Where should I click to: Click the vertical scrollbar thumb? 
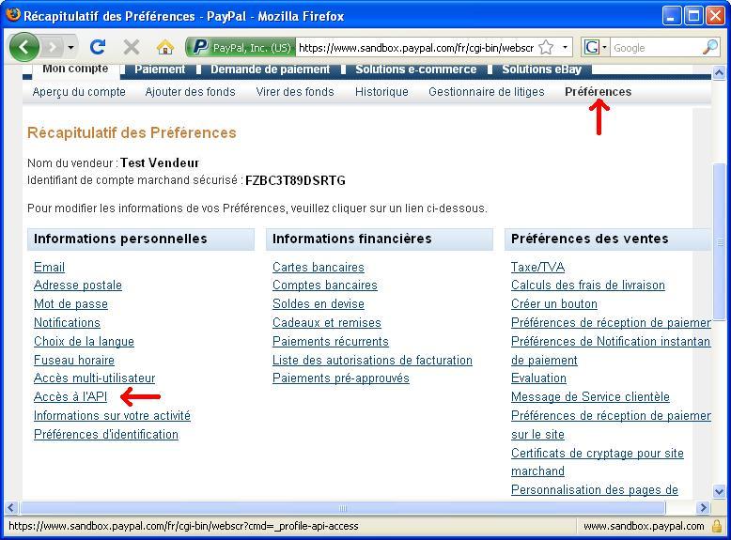pos(720,241)
